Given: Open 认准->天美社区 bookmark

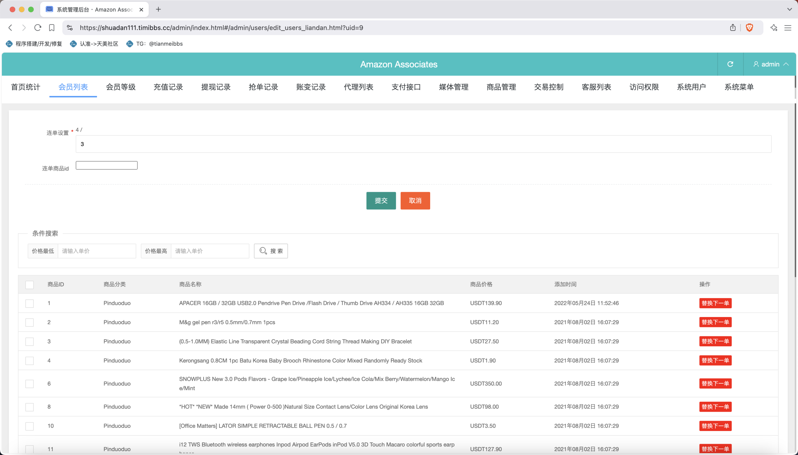Looking at the screenshot, I should tap(94, 44).
